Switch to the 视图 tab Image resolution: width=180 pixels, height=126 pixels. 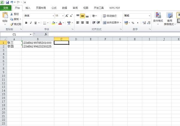[86, 8]
